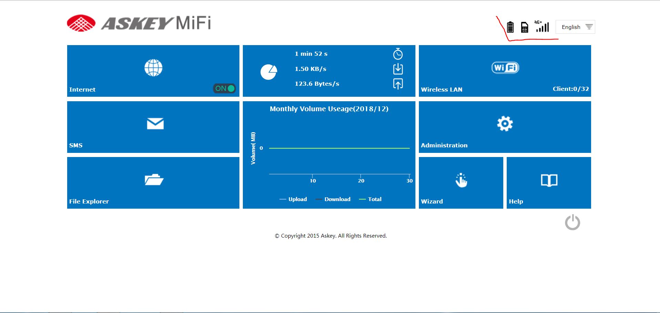
Task: Click the Monthly Volume Useage(2018/12) title
Action: tap(329, 109)
